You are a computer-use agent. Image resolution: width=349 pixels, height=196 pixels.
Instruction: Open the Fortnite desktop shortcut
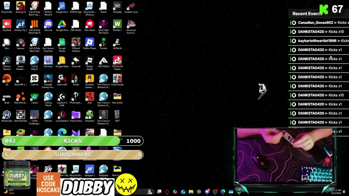coord(48,117)
